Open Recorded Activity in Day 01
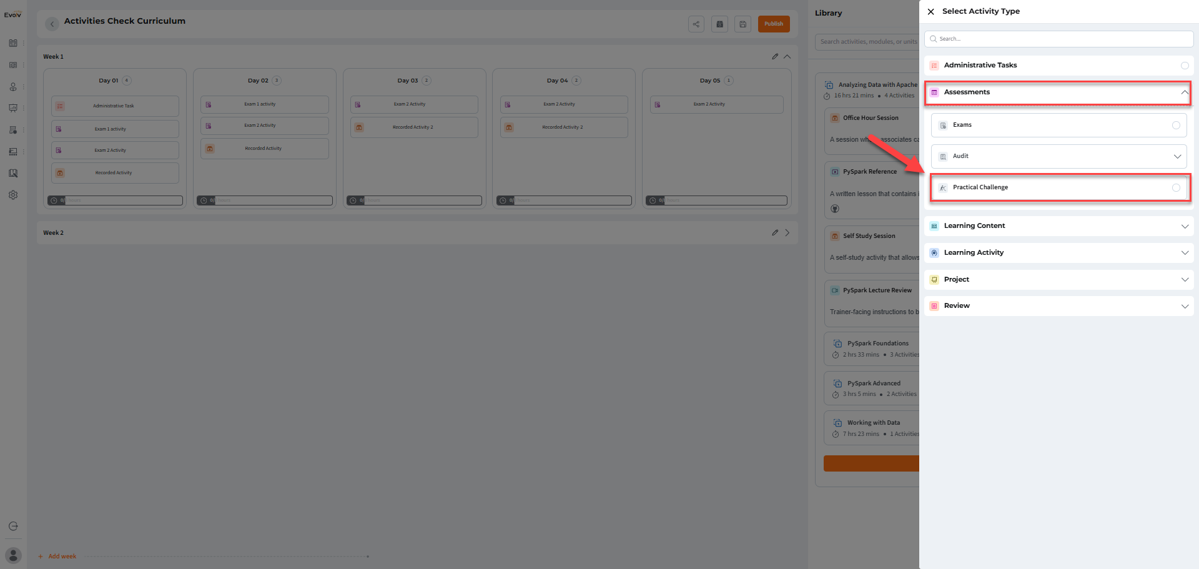Image resolution: width=1199 pixels, height=569 pixels. pyautogui.click(x=115, y=173)
